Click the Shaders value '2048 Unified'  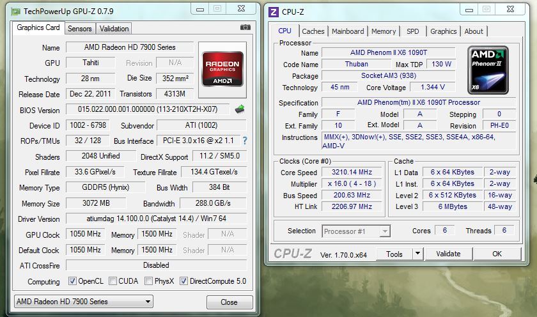click(101, 156)
